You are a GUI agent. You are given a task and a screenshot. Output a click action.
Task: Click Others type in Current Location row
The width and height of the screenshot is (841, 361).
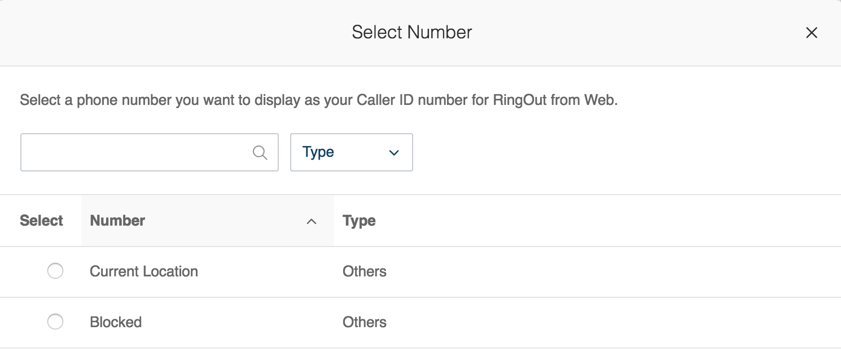[364, 271]
